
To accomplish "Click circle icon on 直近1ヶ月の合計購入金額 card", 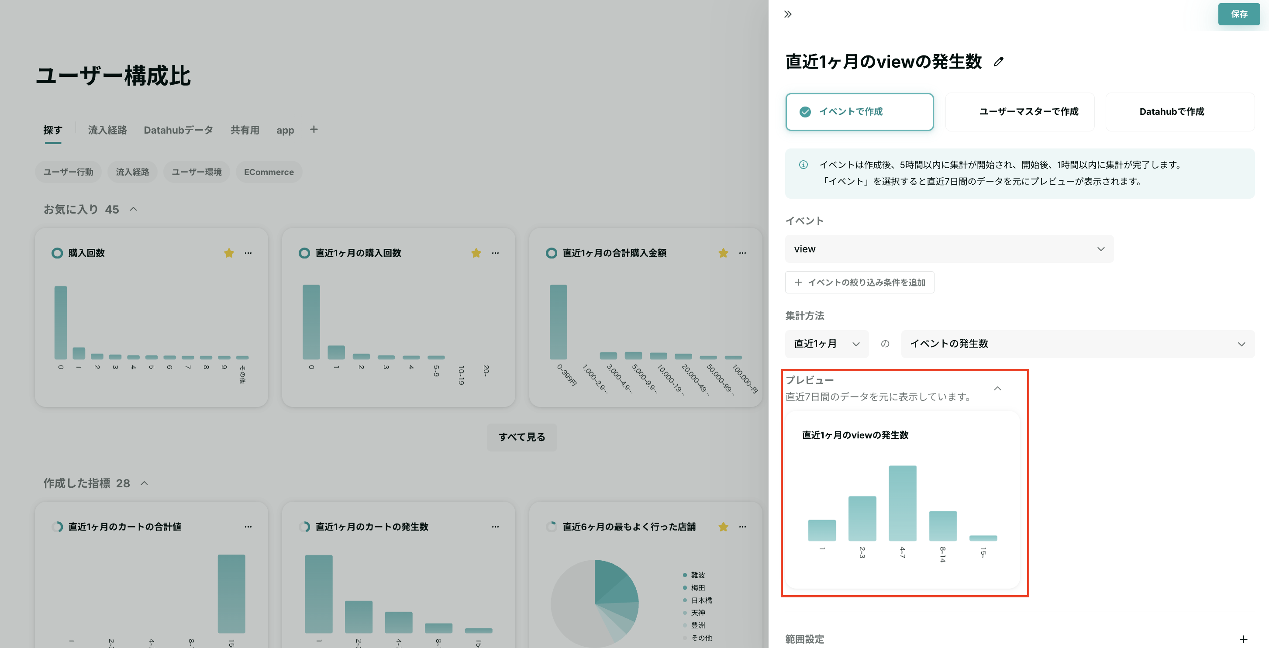I will 552,253.
